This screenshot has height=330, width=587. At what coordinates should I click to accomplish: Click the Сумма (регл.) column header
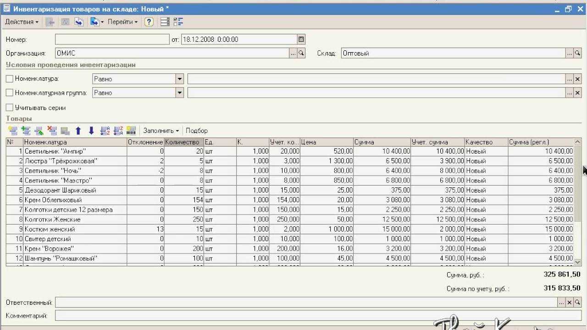541,142
